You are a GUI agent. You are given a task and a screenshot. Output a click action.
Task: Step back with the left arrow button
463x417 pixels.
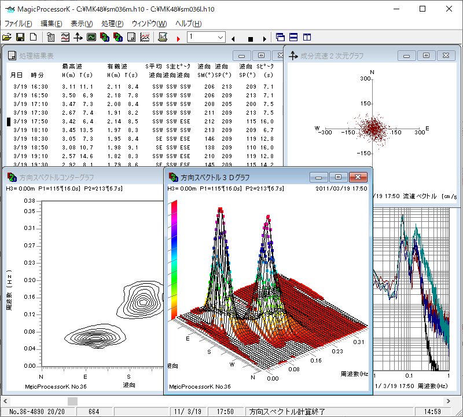pos(233,39)
